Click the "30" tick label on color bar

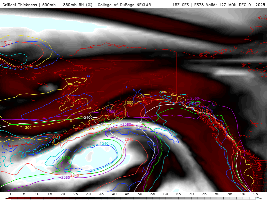(x=88, y=194)
